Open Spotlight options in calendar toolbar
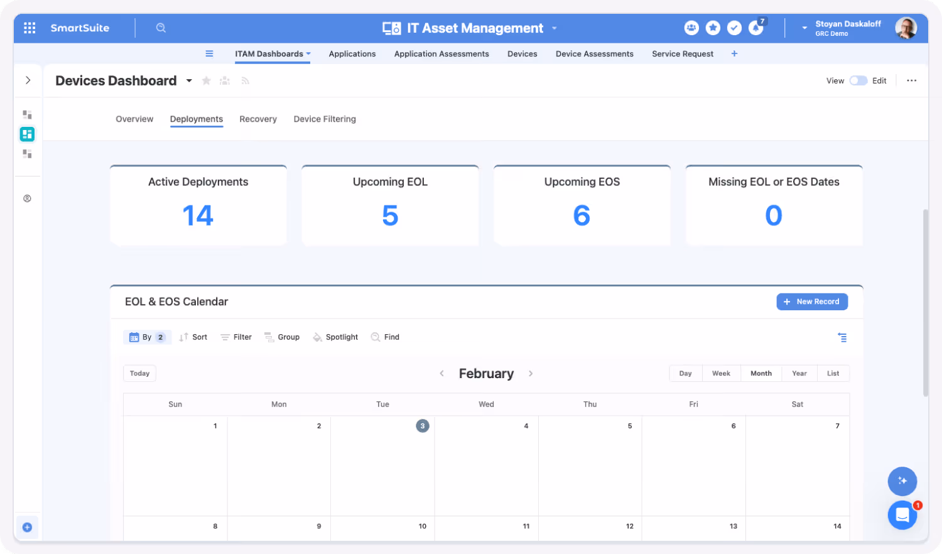942x554 pixels. [335, 337]
